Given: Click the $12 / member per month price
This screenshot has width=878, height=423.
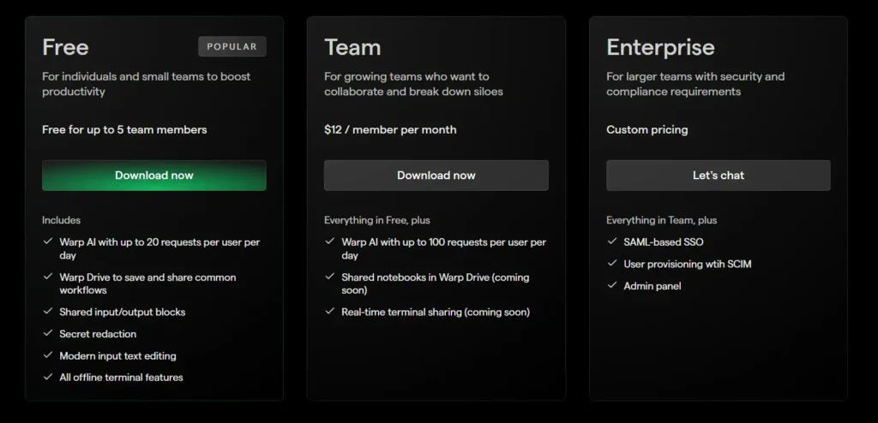Looking at the screenshot, I should pyautogui.click(x=390, y=130).
